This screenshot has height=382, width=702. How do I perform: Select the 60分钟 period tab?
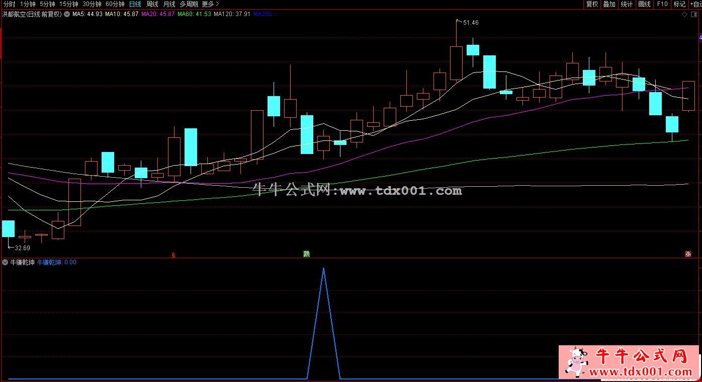pos(115,4)
